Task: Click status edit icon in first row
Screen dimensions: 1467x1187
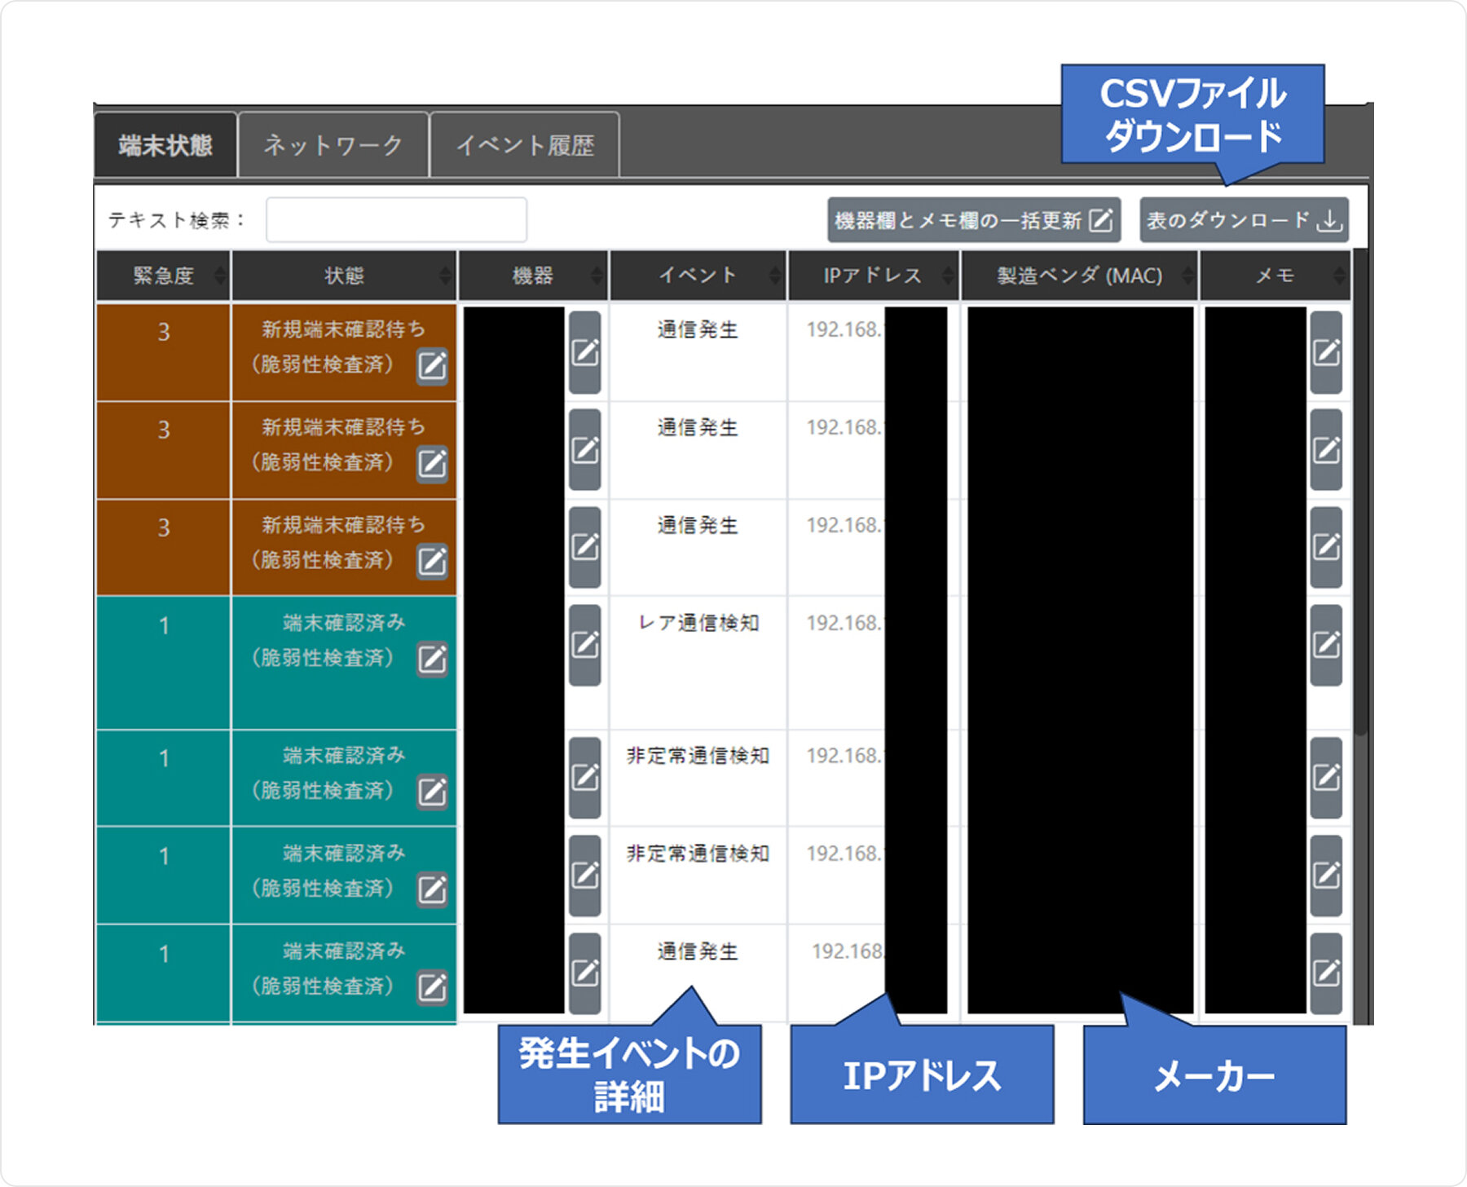Action: click(432, 365)
